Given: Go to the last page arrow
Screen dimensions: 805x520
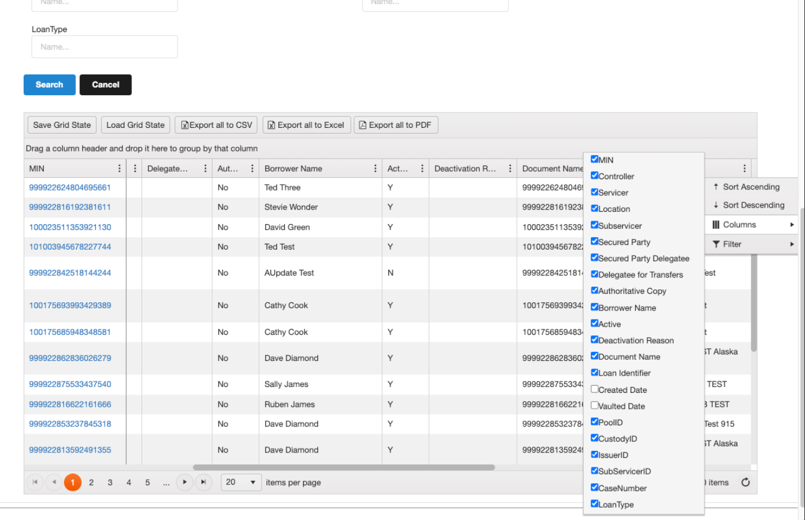Looking at the screenshot, I should (203, 482).
